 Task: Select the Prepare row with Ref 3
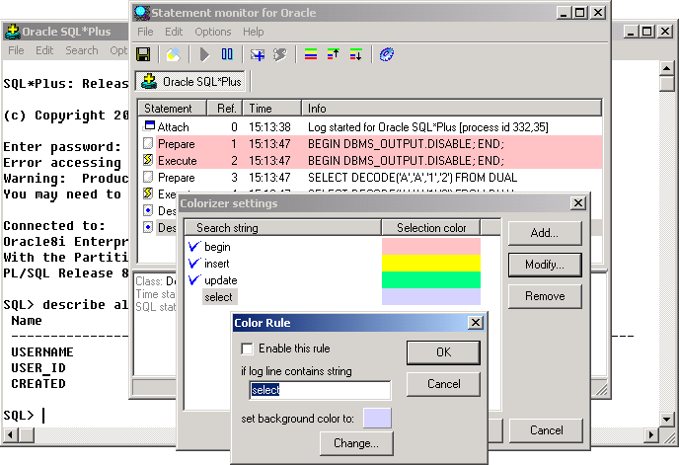pos(370,178)
